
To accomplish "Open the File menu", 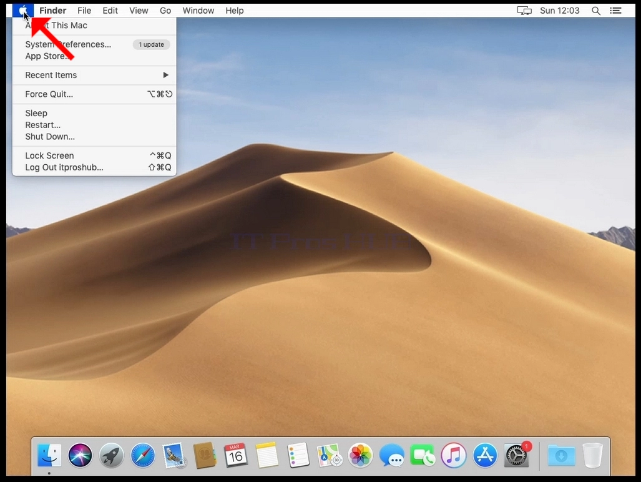I will [x=84, y=11].
